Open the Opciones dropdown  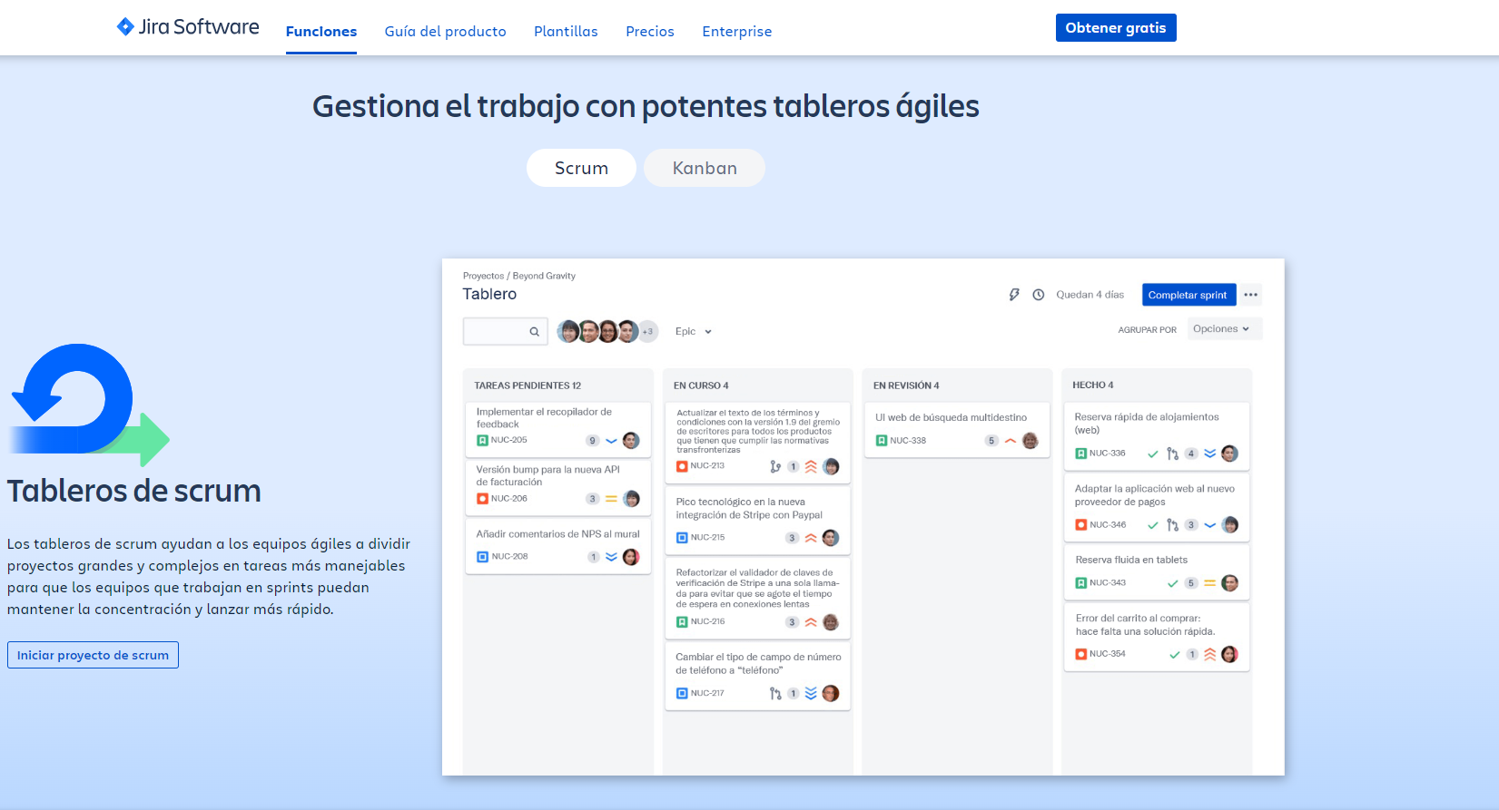[x=1224, y=328]
